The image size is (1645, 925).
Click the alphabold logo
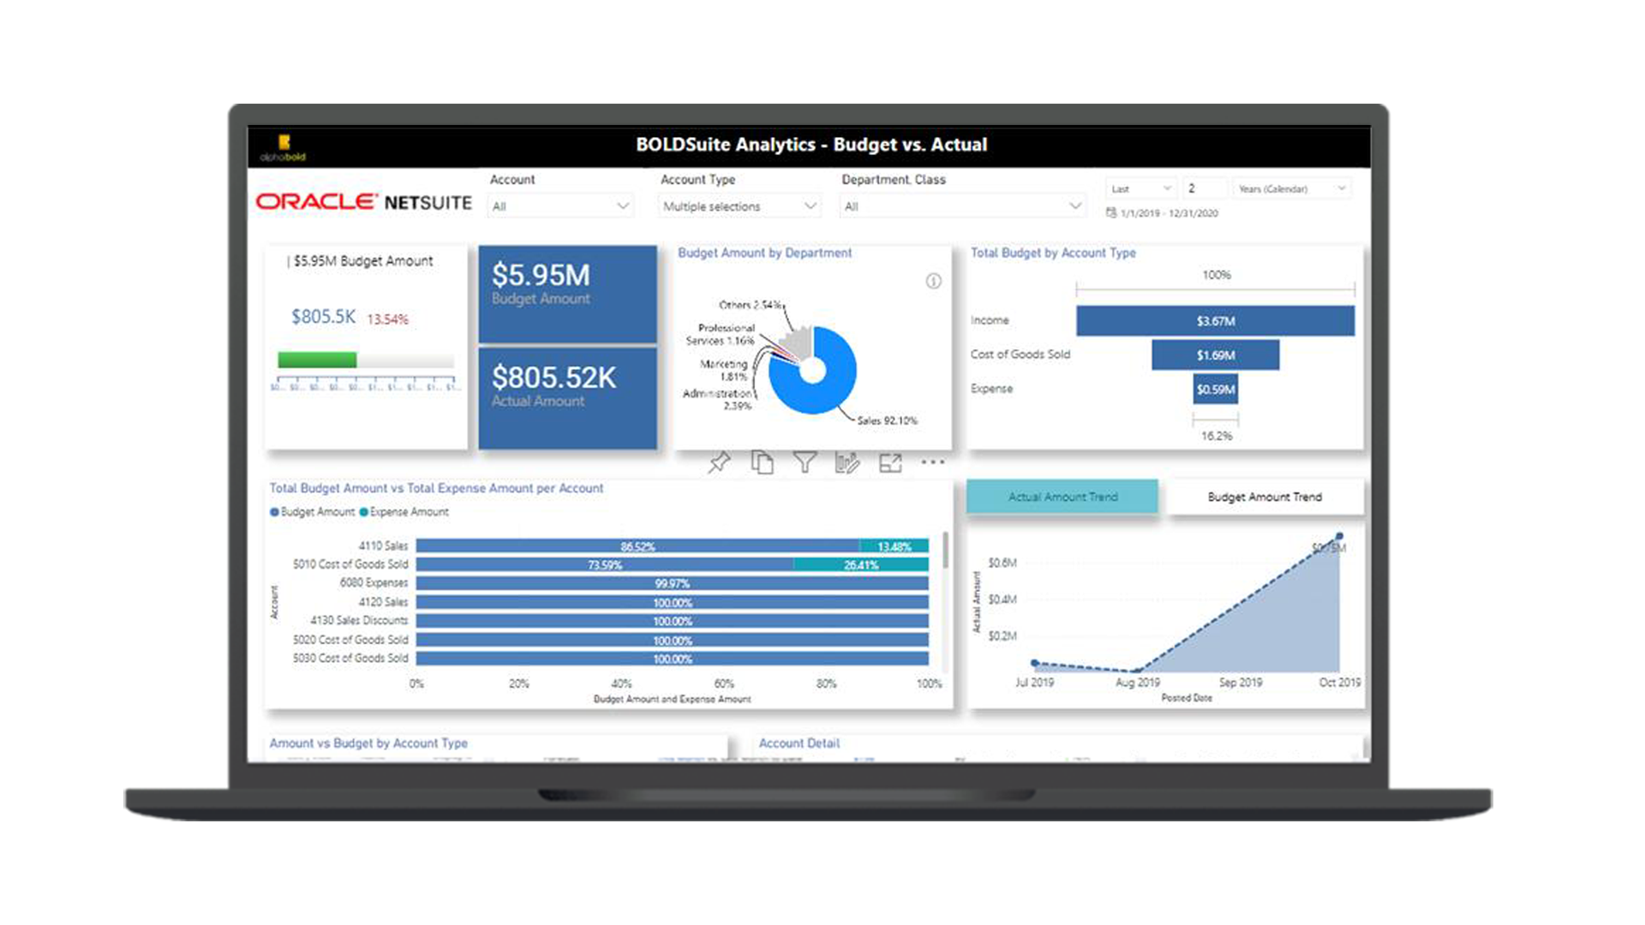(x=284, y=147)
